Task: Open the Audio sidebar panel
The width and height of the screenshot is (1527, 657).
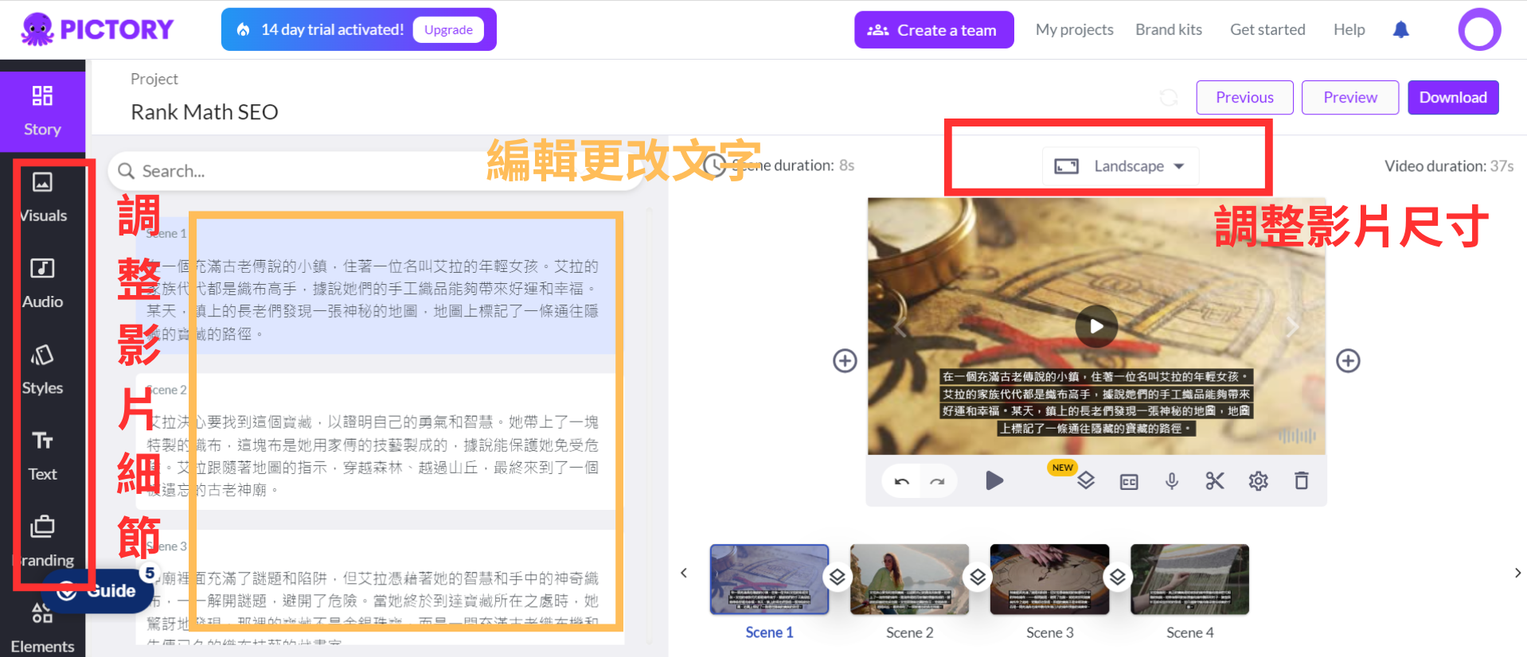Action: point(43,282)
